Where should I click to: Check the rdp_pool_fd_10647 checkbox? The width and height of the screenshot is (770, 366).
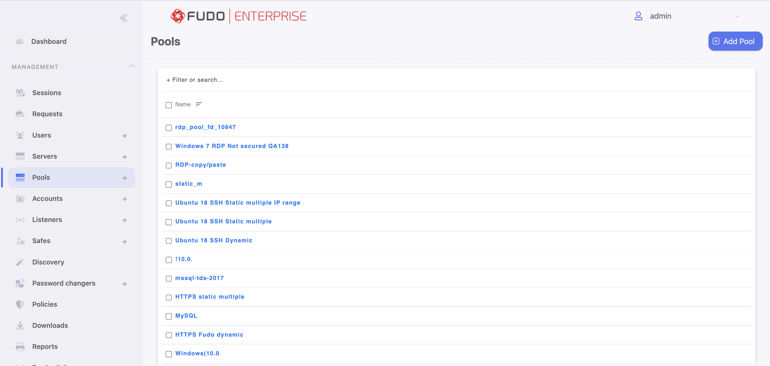(x=169, y=128)
